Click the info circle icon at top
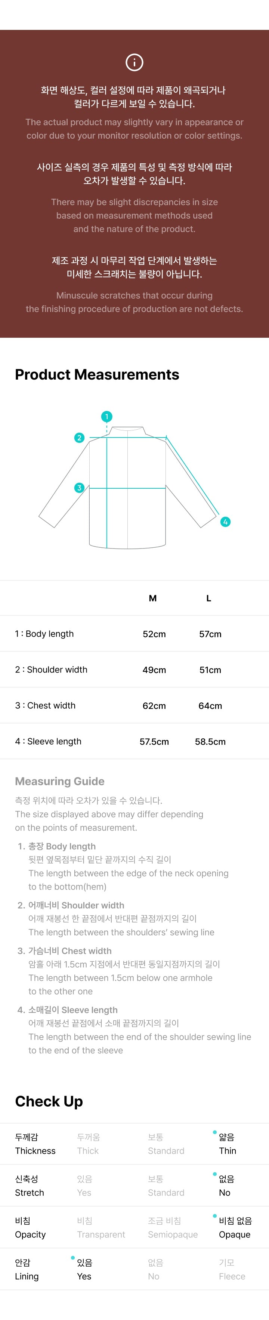The width and height of the screenshot is (269, 1320). click(134, 62)
